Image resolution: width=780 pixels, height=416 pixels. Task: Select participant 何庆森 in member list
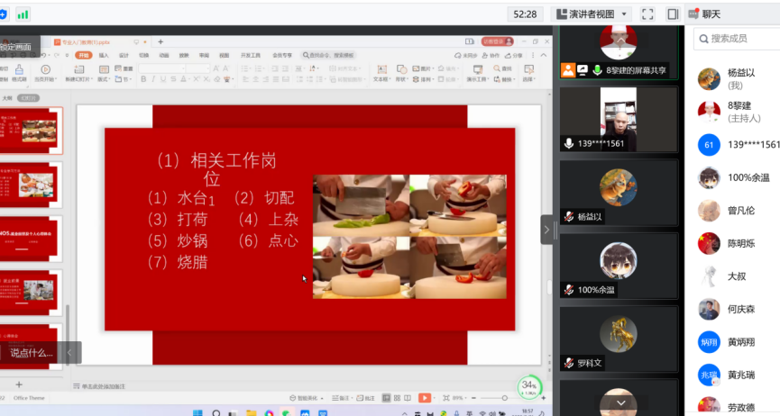741,309
